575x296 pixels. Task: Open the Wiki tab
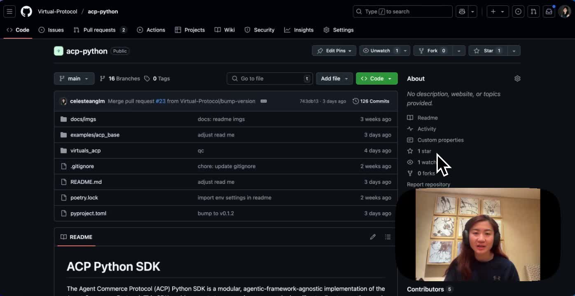coord(224,30)
